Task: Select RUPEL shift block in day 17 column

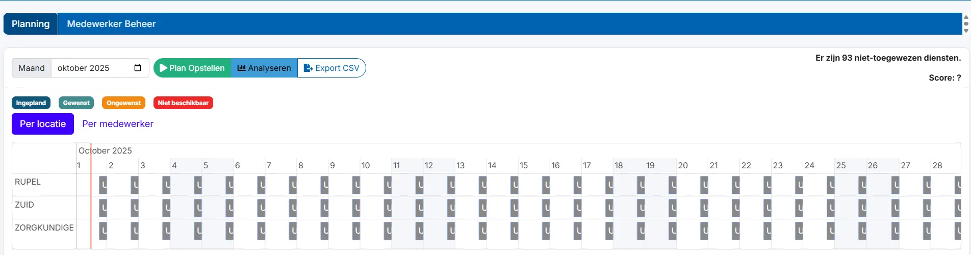Action: pos(609,185)
